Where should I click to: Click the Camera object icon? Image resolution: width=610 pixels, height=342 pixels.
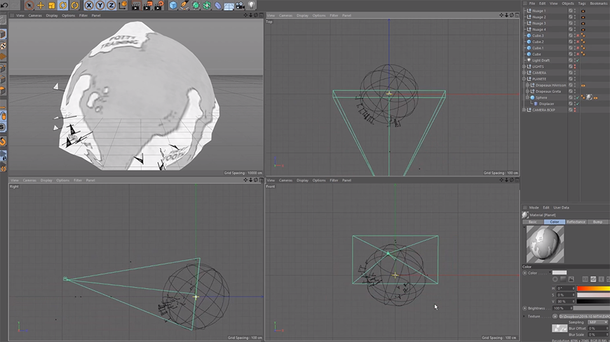click(240, 5)
